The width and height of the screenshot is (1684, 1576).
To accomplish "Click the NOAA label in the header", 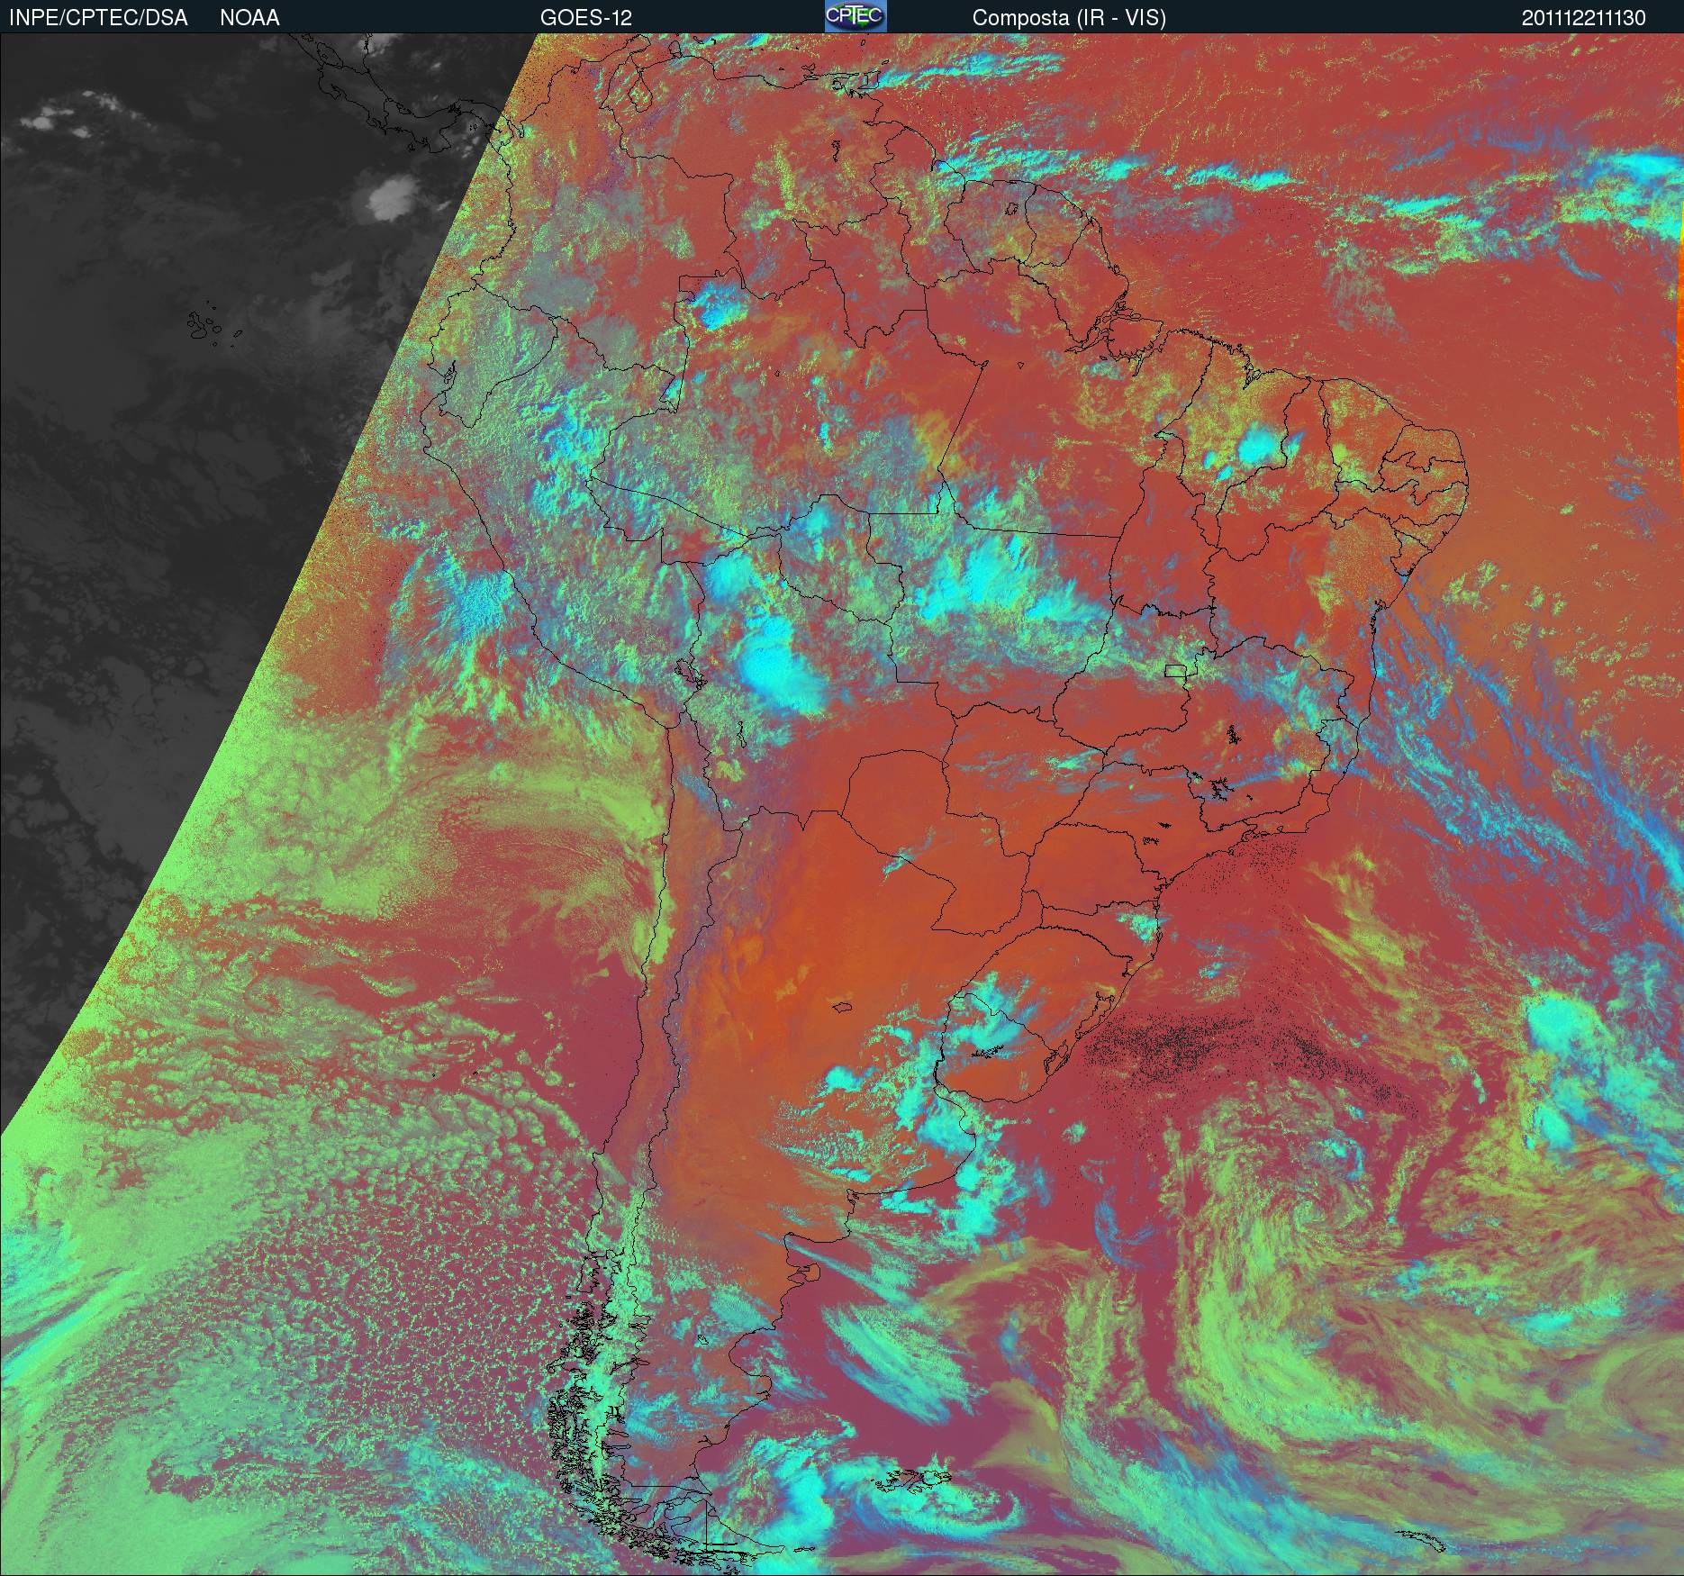I will click(249, 18).
